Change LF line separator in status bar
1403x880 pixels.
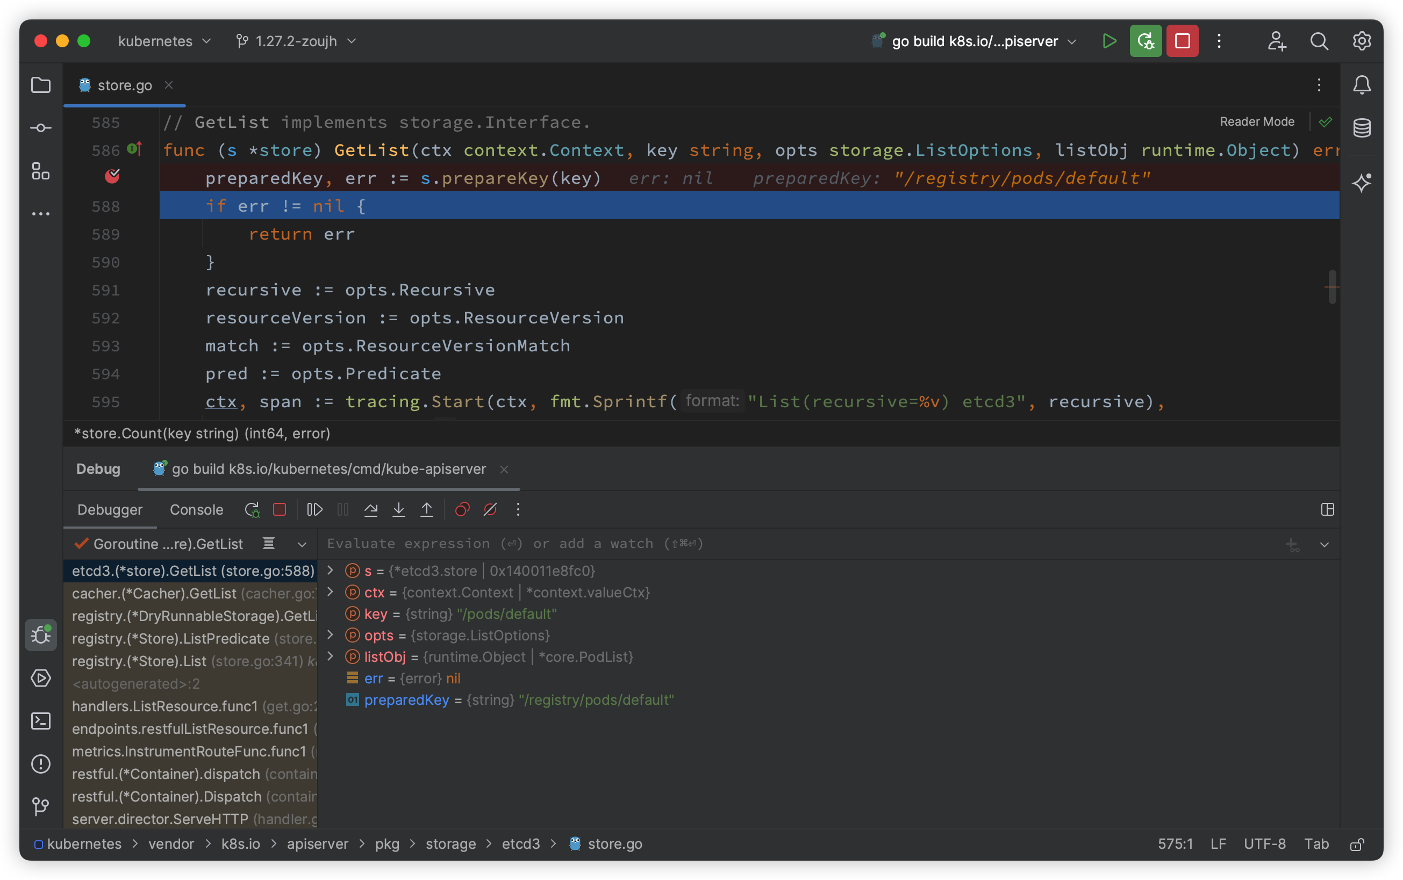click(1218, 844)
